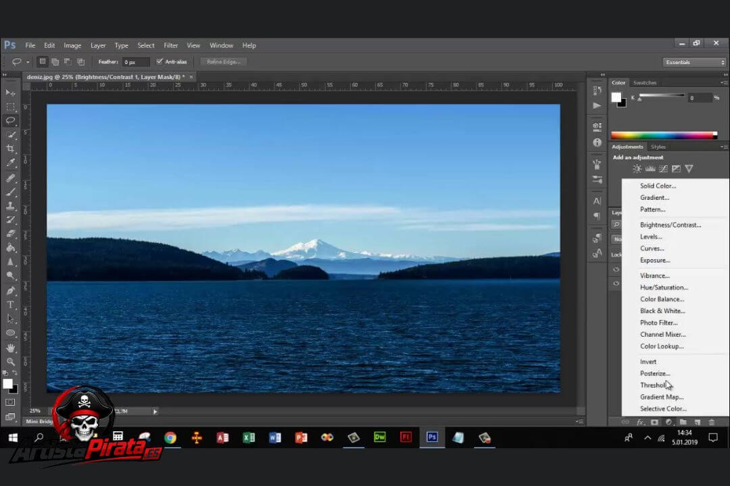730x486 pixels.
Task: Open the Brush Presets panel icon
Action: point(598,180)
